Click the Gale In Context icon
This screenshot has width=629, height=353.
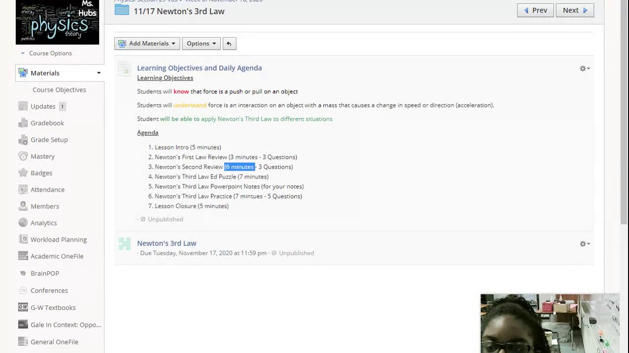coord(23,325)
